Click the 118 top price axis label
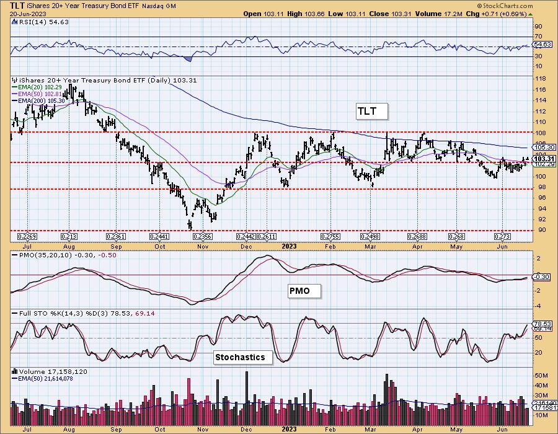 point(541,79)
